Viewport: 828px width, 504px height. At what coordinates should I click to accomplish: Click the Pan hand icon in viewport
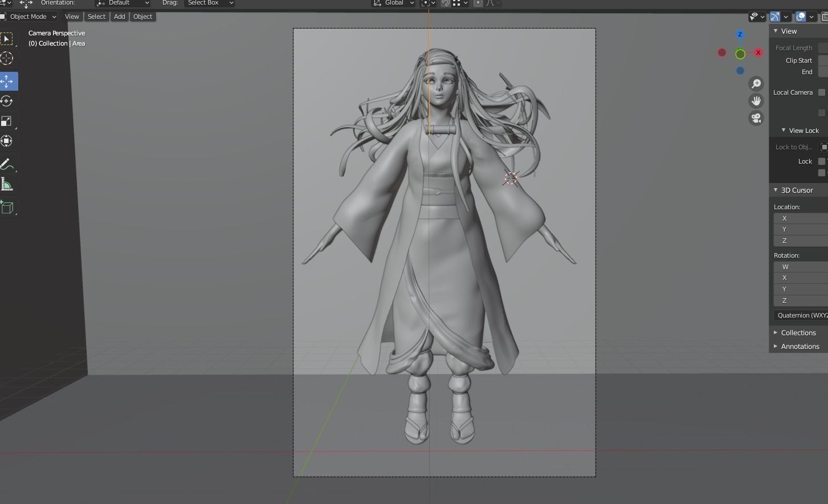[x=756, y=101]
